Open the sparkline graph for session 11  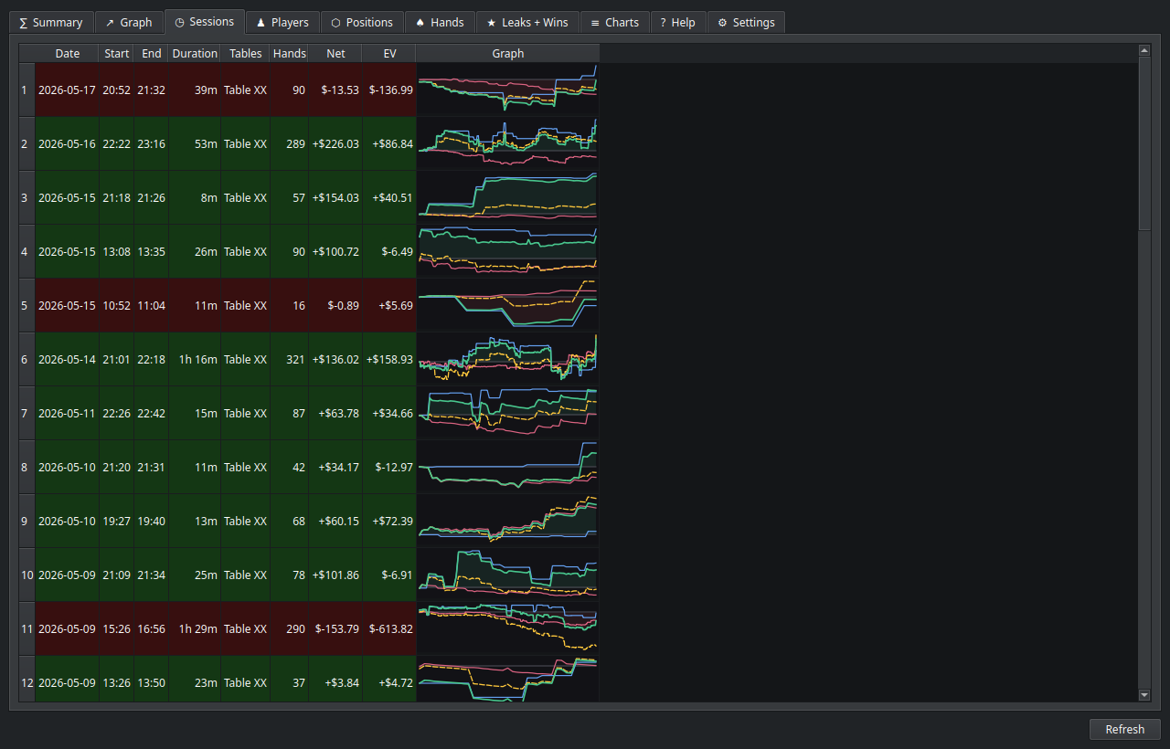[x=508, y=628]
